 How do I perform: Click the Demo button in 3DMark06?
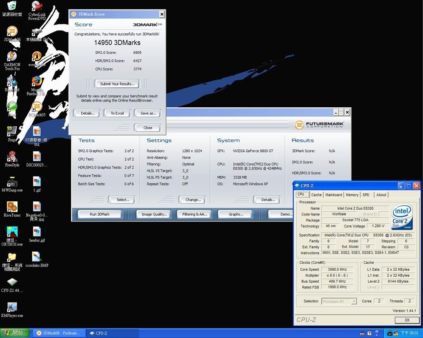click(281, 214)
